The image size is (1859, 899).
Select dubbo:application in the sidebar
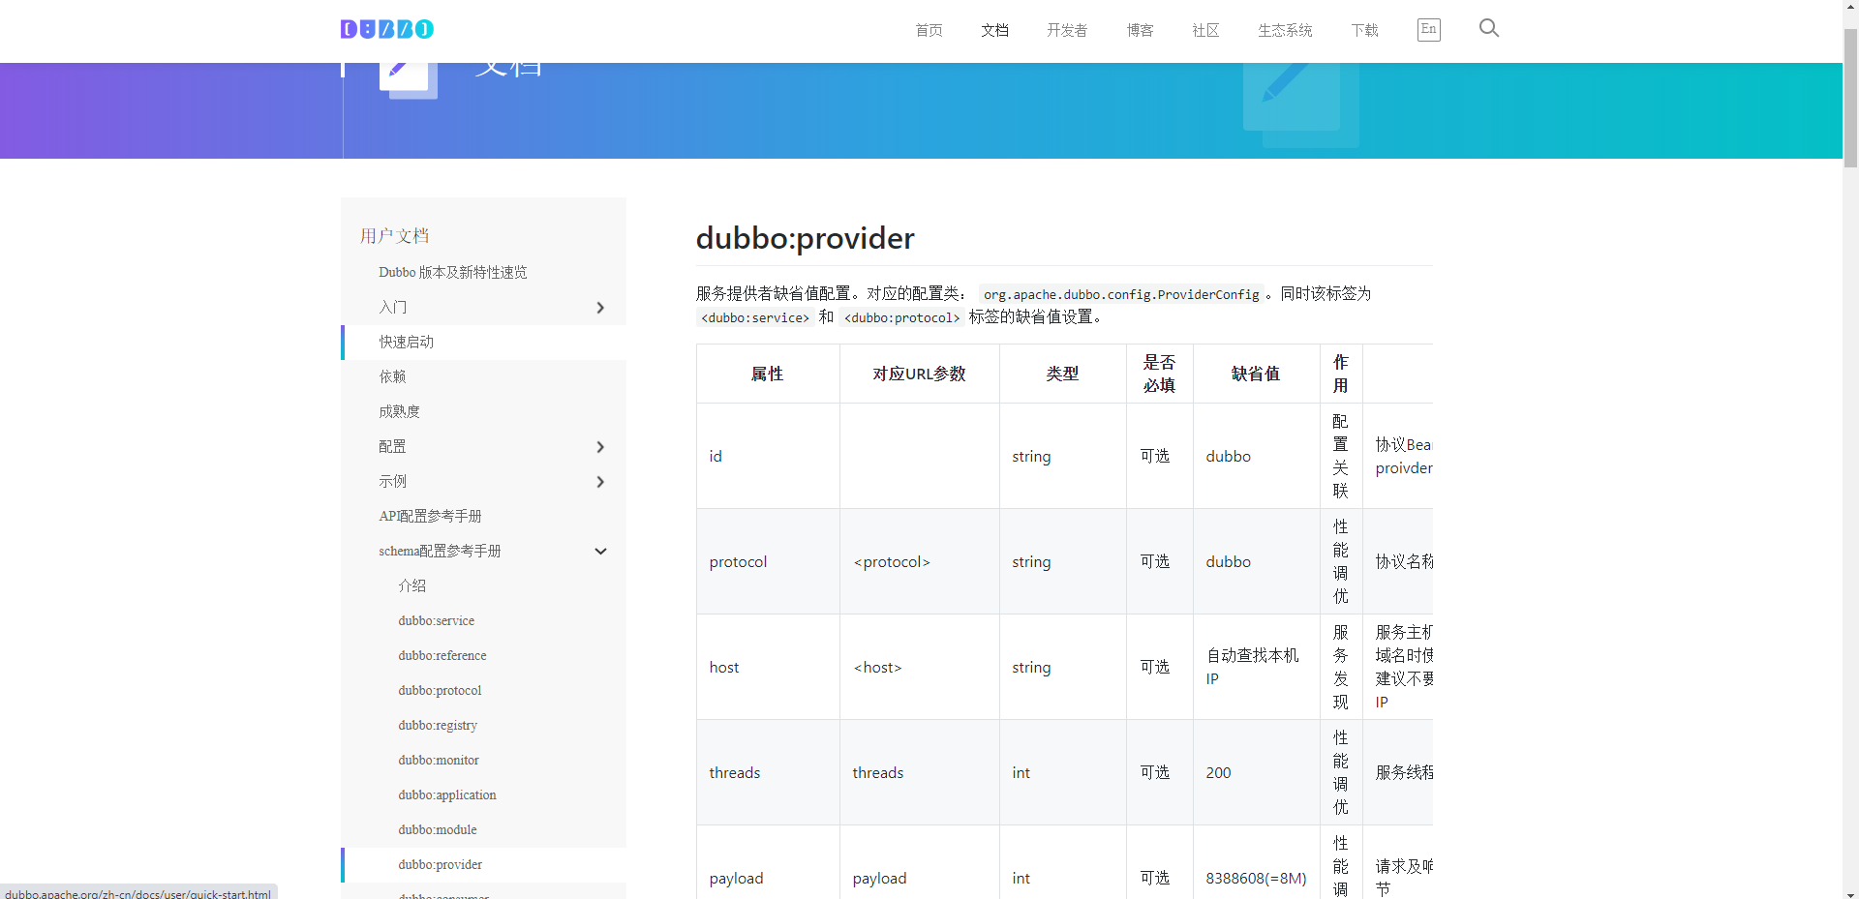[446, 795]
